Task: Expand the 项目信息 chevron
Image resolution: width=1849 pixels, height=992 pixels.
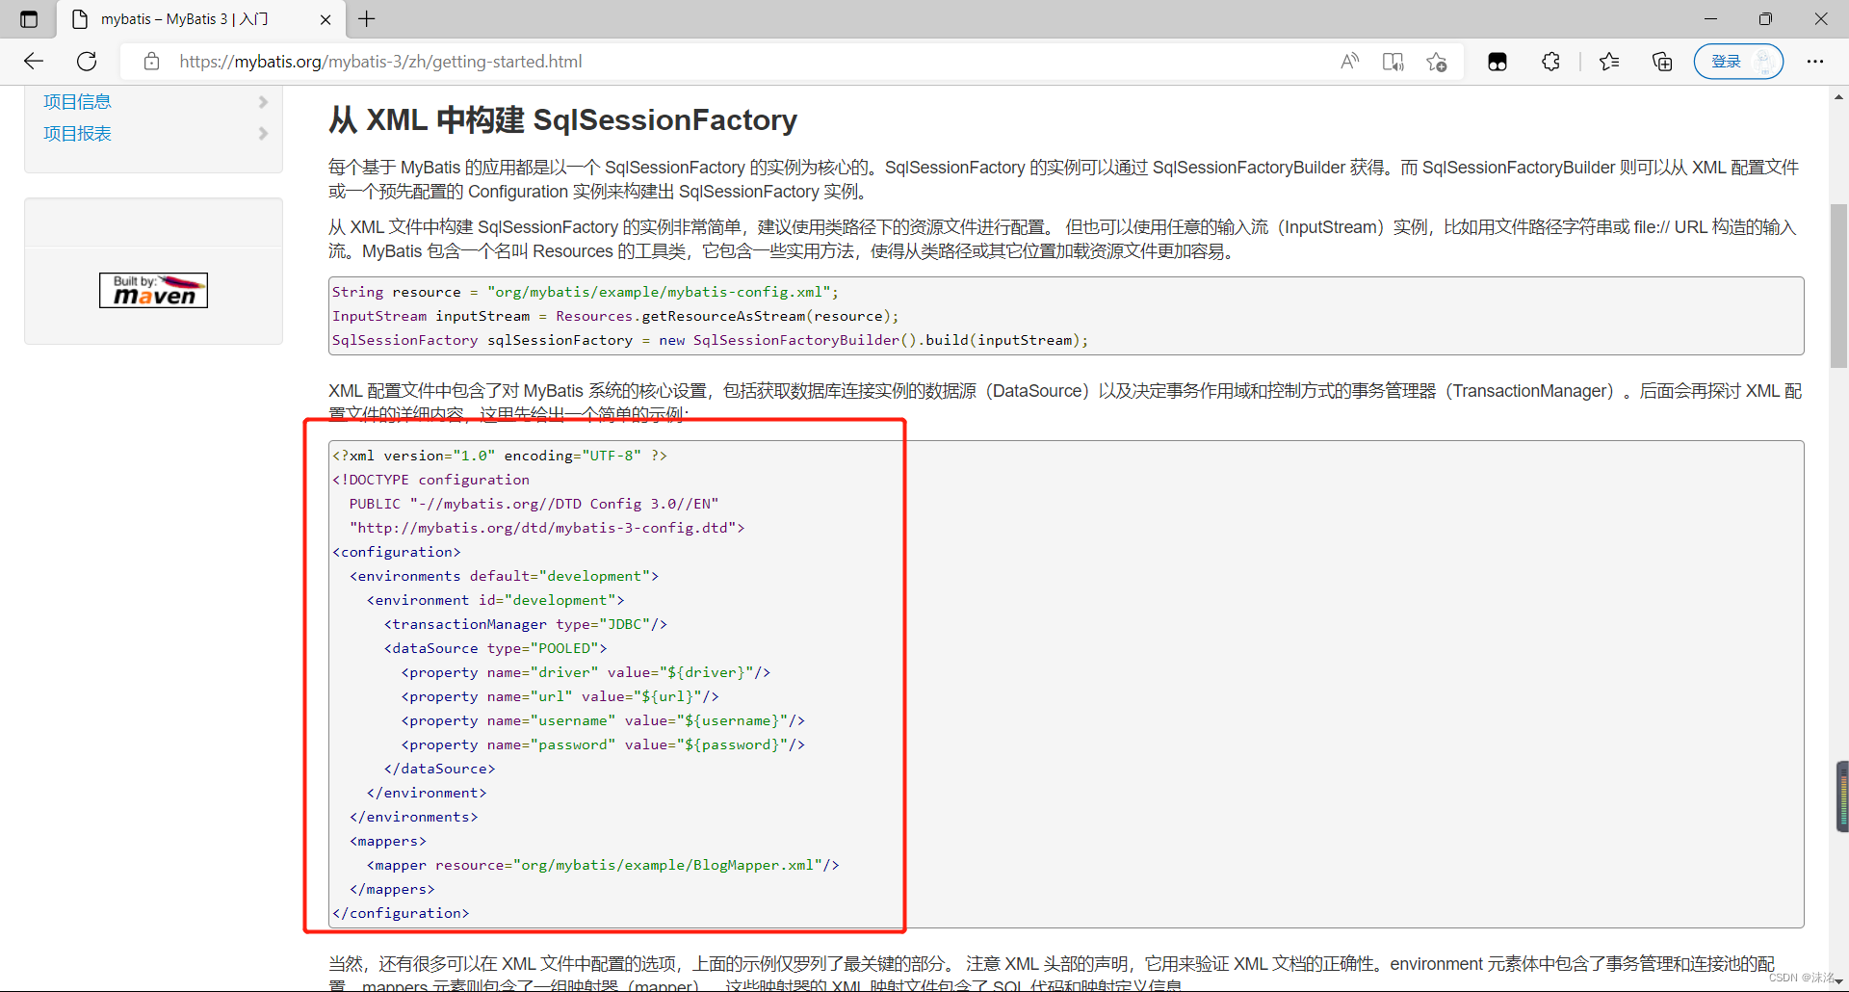Action: 263,102
